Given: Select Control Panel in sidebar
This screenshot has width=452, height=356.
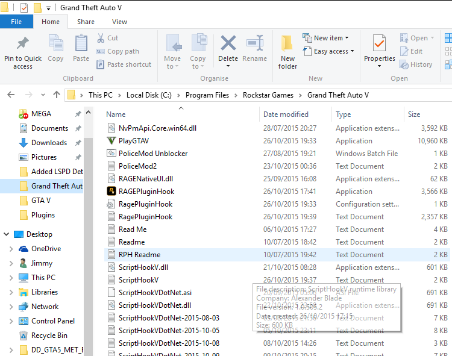Looking at the screenshot, I should (x=53, y=321).
